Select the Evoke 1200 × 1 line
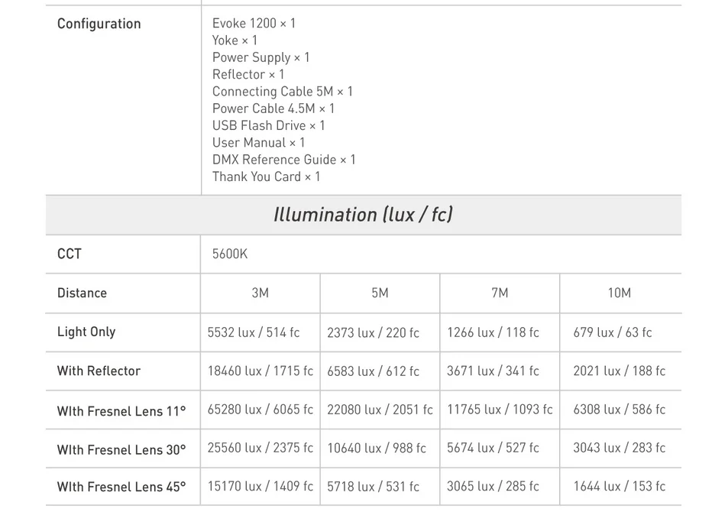 coord(254,23)
